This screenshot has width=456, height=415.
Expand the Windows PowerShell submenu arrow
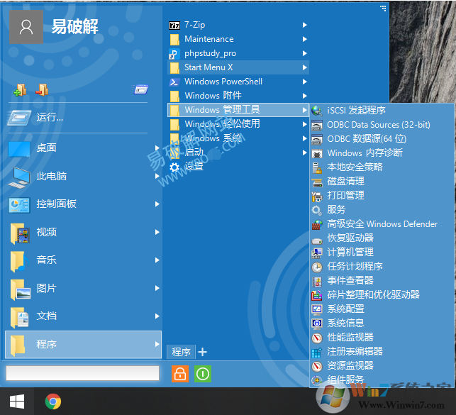(x=304, y=82)
